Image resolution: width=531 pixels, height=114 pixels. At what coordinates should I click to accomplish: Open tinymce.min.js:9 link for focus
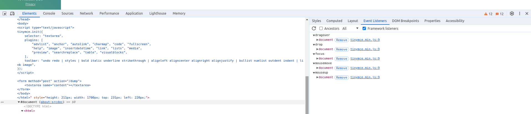point(365,59)
